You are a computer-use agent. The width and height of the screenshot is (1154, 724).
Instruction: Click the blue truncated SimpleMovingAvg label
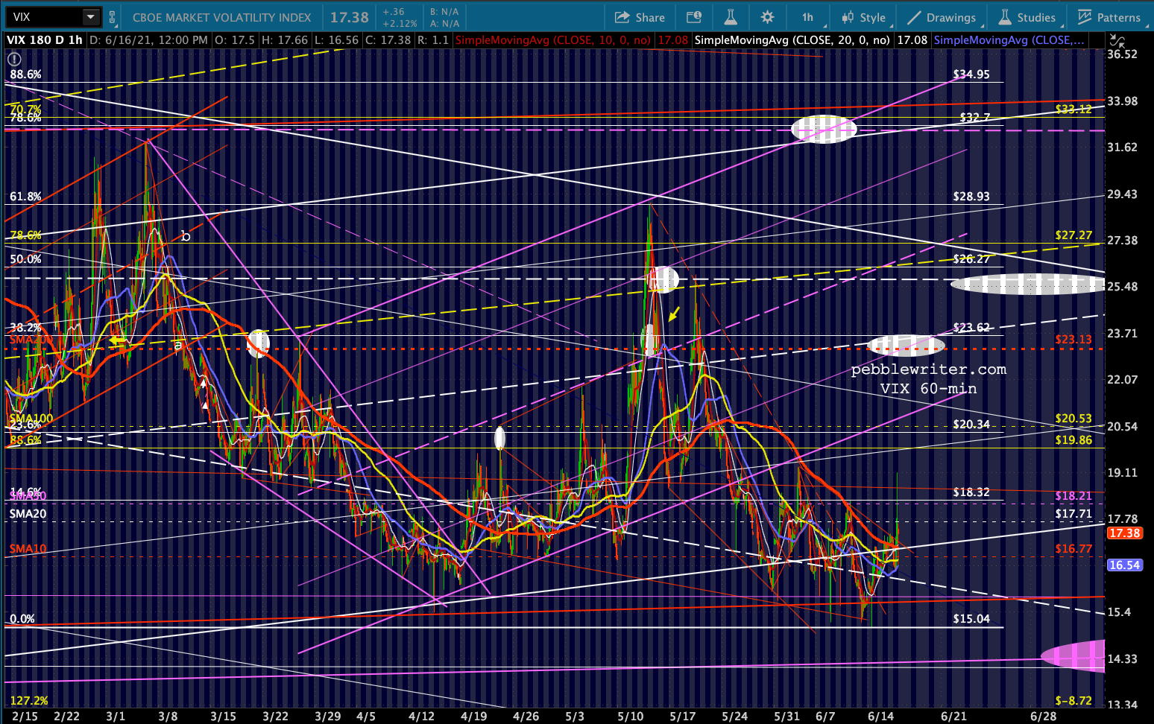(1009, 40)
